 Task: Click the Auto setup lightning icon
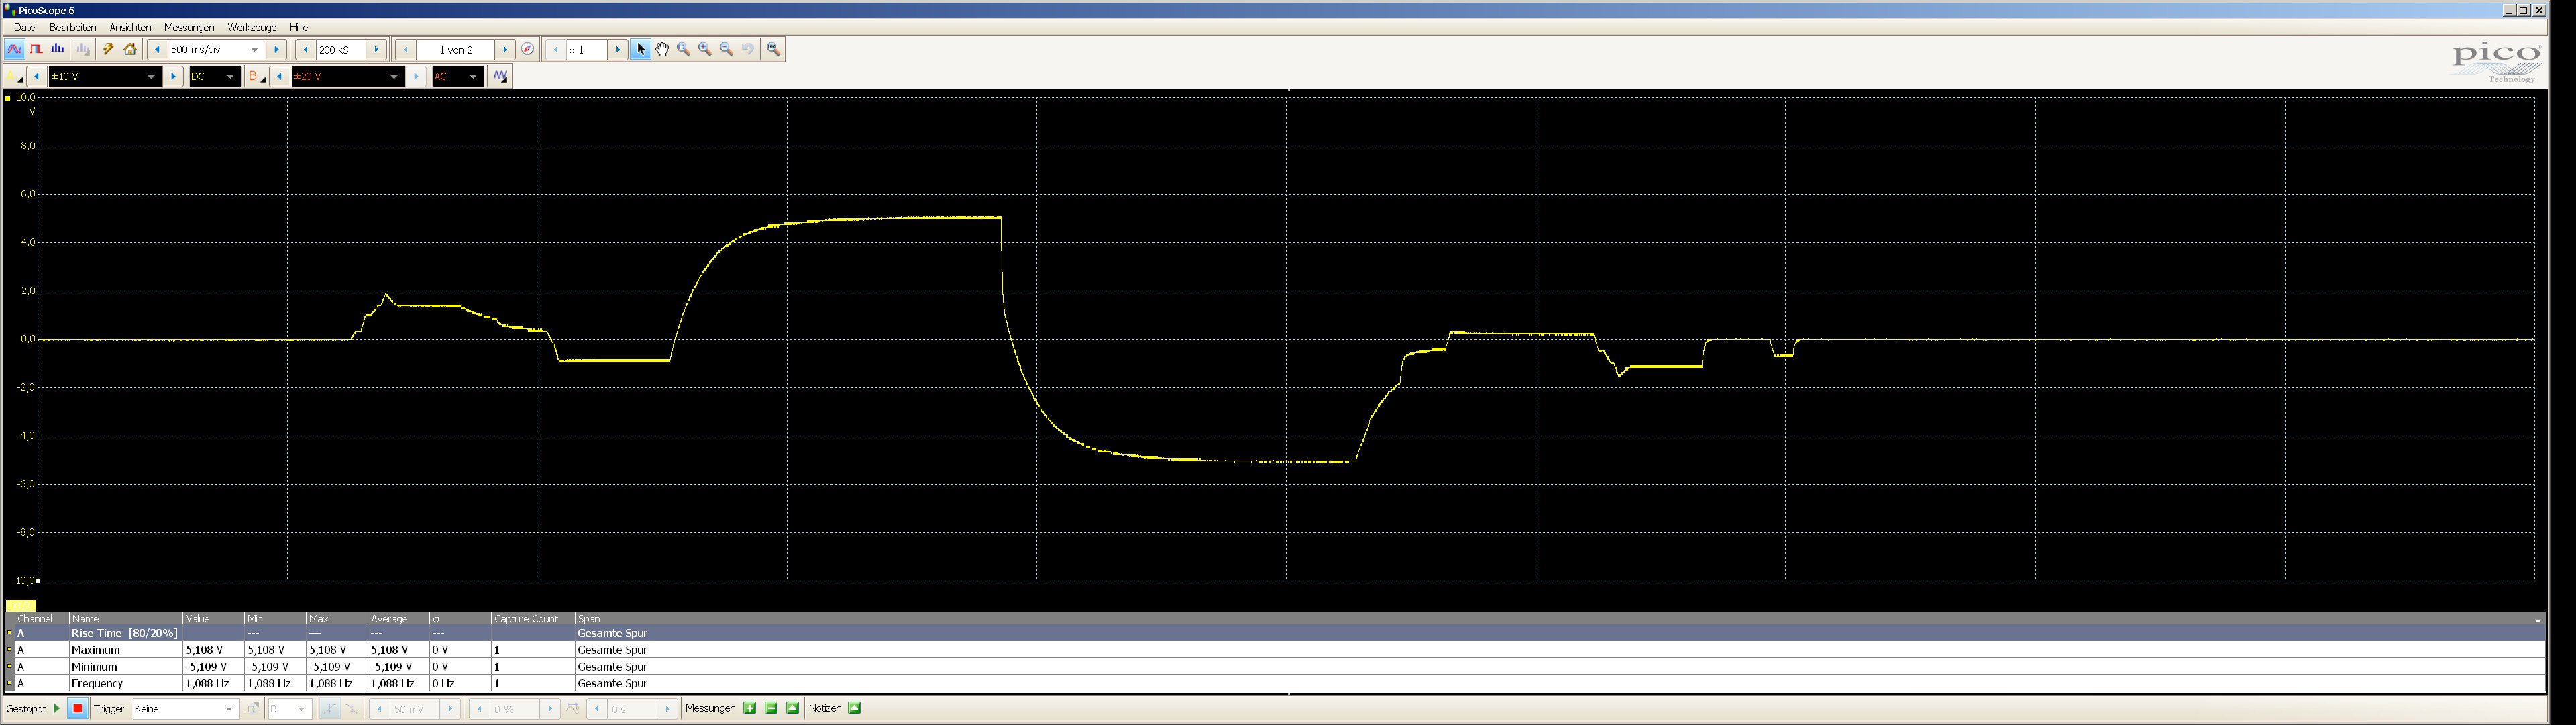point(108,49)
